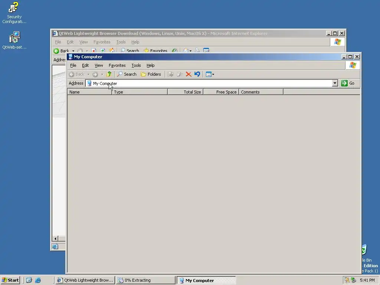This screenshot has width=380, height=285.
Task: Click Show Desktop quick launch icon
Action: point(29,280)
